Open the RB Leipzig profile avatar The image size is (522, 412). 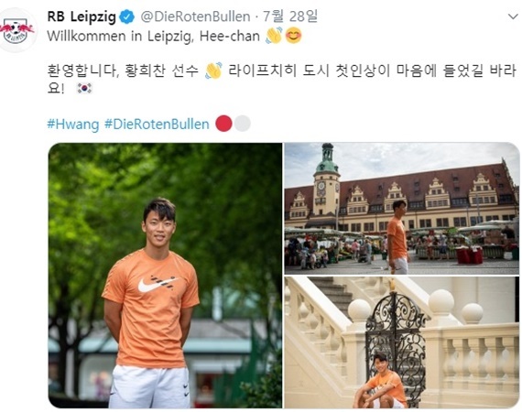coord(16,30)
